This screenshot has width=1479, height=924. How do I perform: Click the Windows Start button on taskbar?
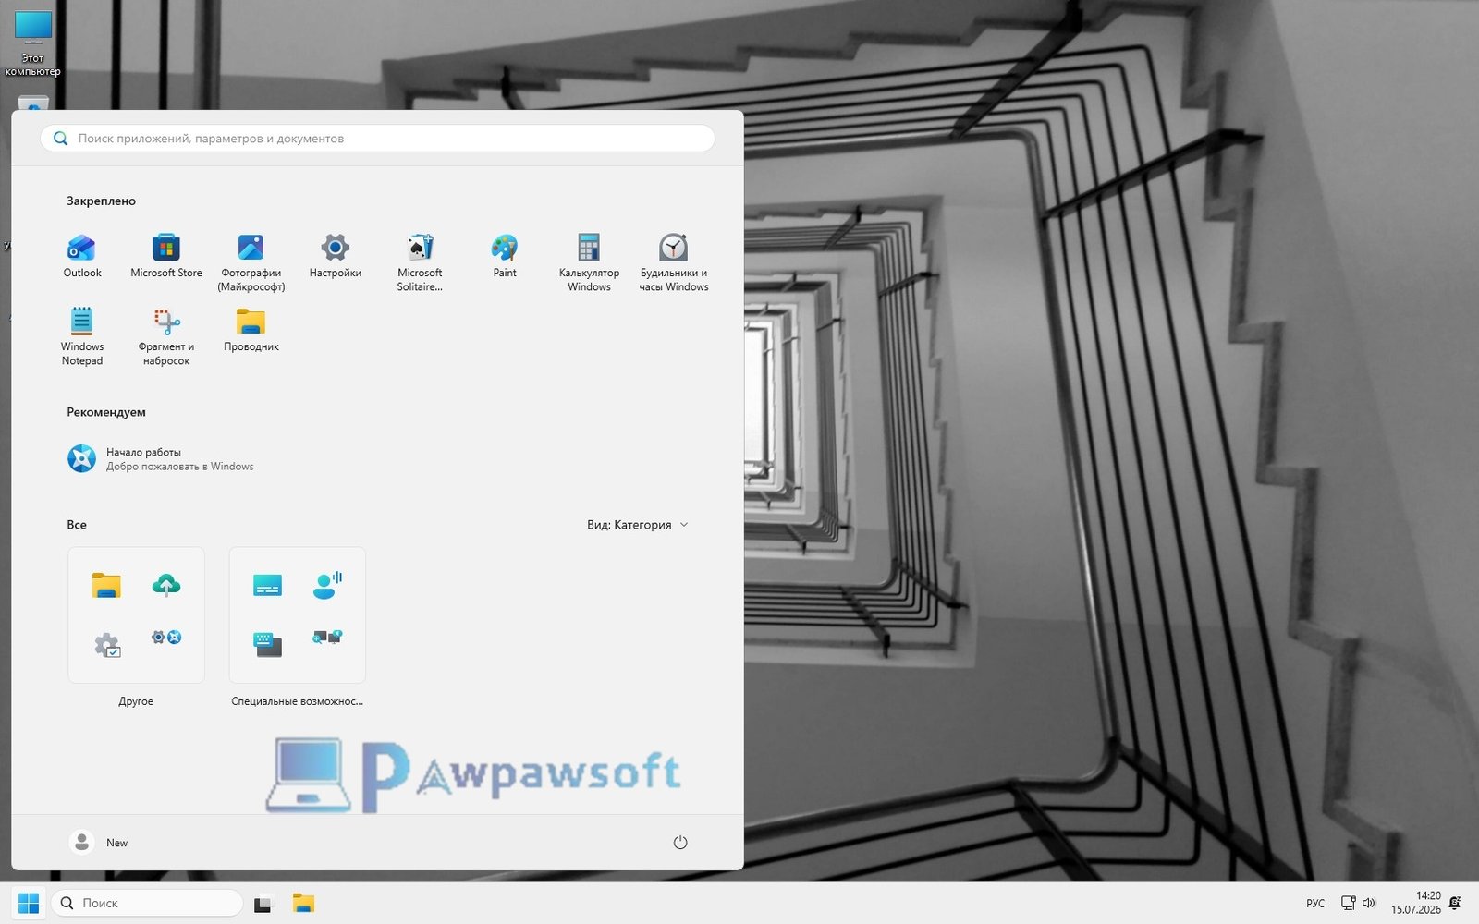[29, 903]
